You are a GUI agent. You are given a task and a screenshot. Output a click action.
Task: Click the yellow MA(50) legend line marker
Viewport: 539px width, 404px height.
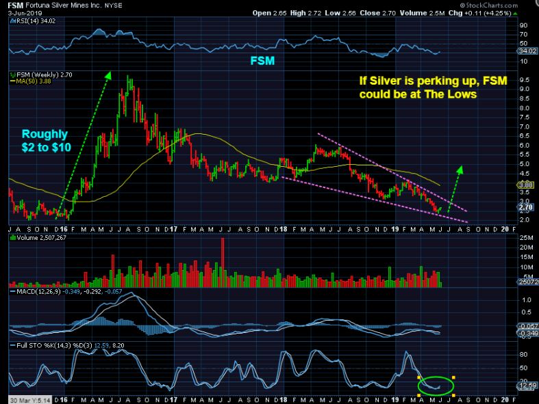[13, 81]
